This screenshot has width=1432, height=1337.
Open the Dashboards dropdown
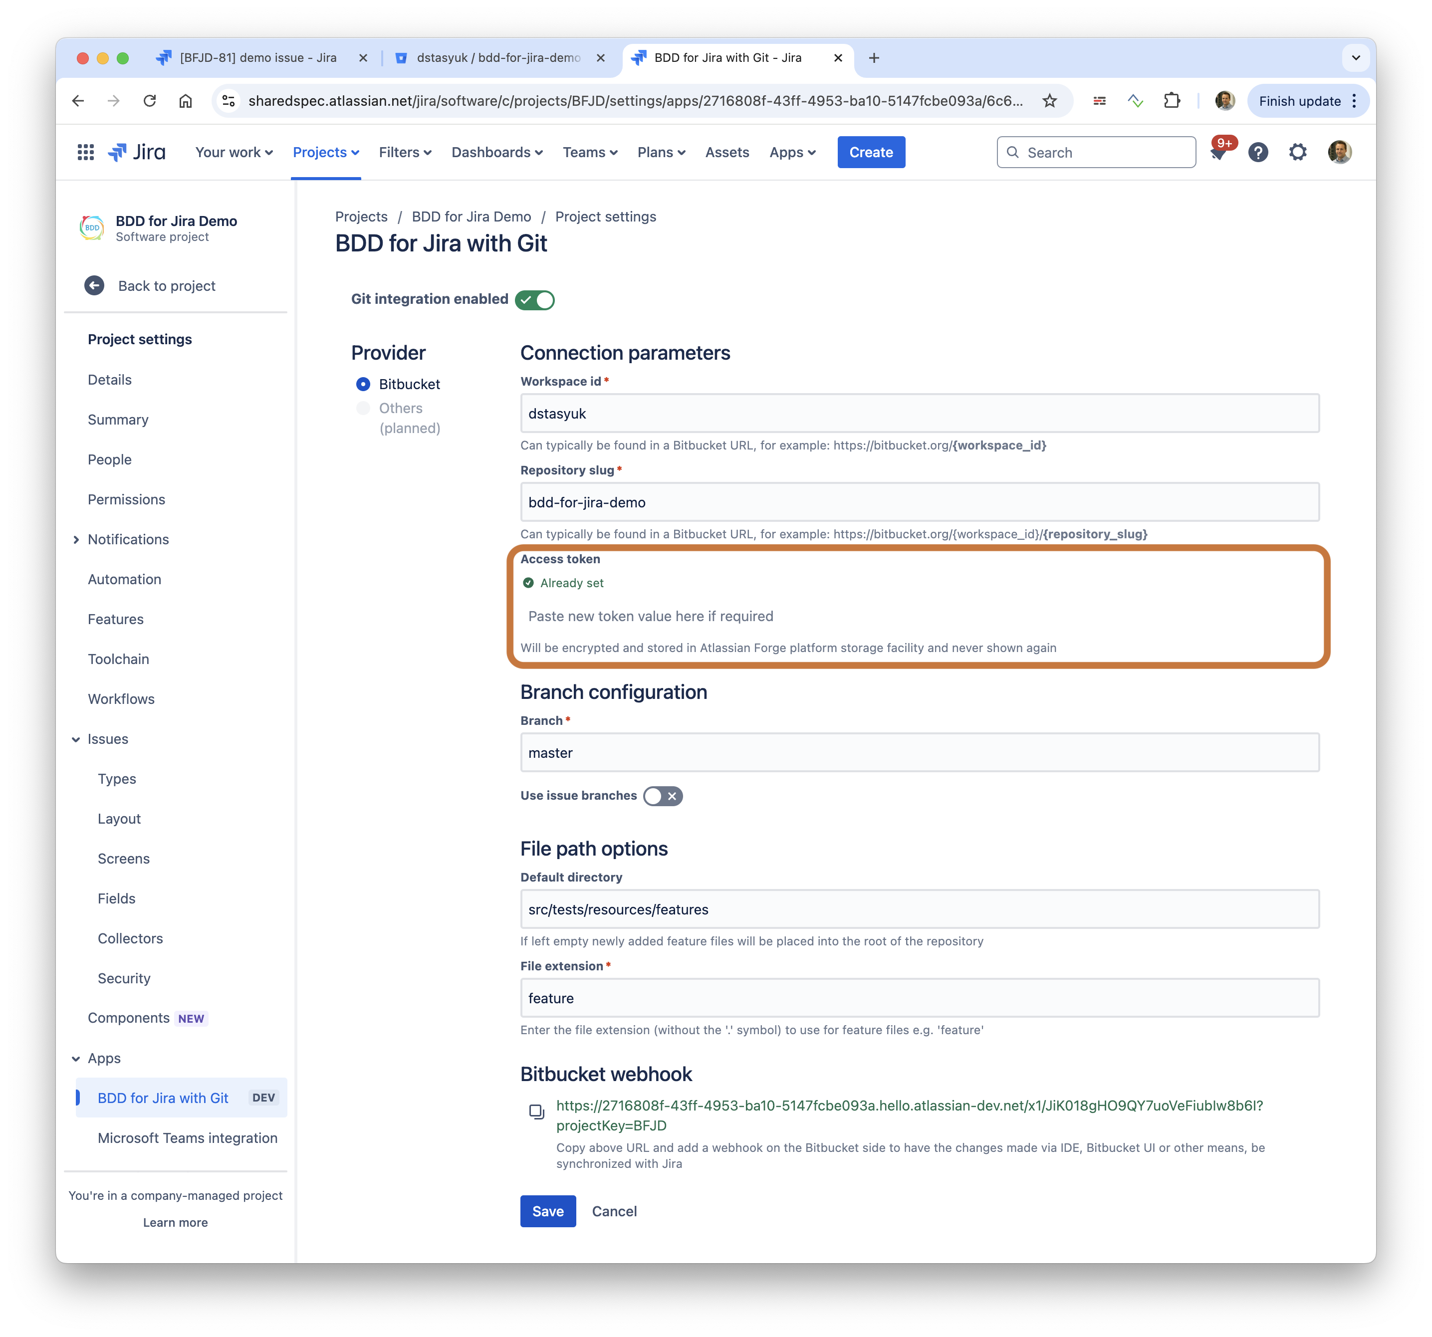(x=497, y=152)
